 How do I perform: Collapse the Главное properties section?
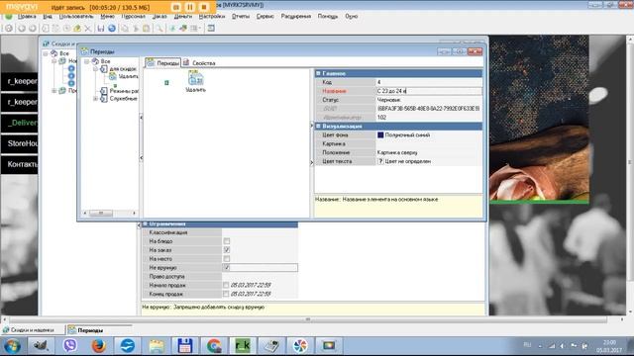pyautogui.click(x=318, y=73)
